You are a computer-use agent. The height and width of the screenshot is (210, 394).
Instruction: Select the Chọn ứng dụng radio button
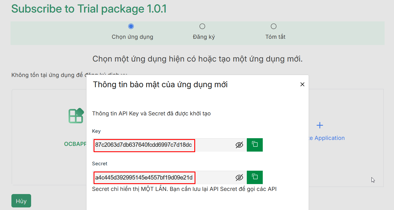(x=131, y=26)
